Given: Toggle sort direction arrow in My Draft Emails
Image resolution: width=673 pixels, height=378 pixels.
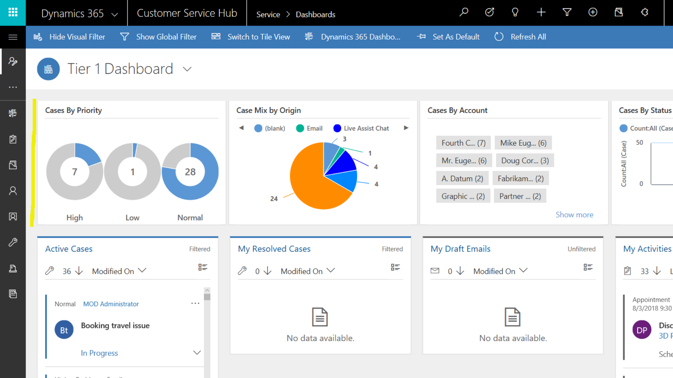Looking at the screenshot, I should pos(460,271).
